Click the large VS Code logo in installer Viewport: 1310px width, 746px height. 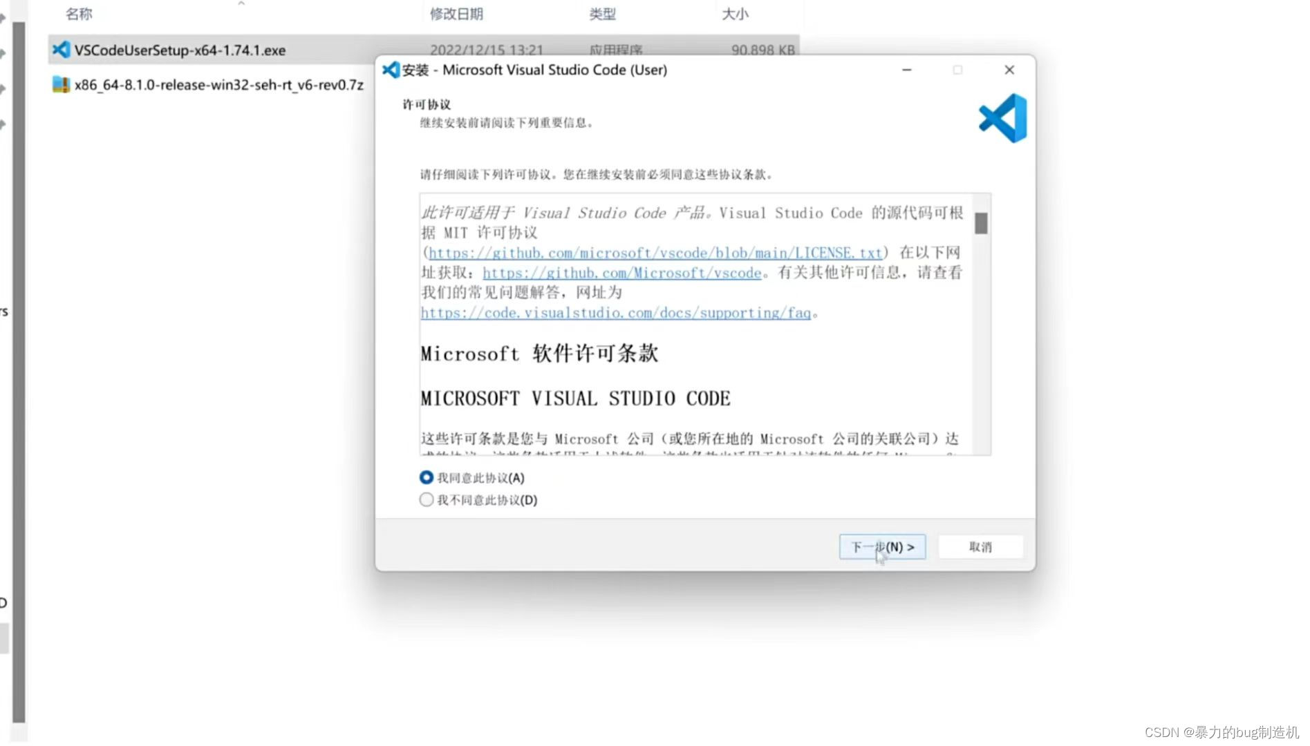coord(1002,118)
